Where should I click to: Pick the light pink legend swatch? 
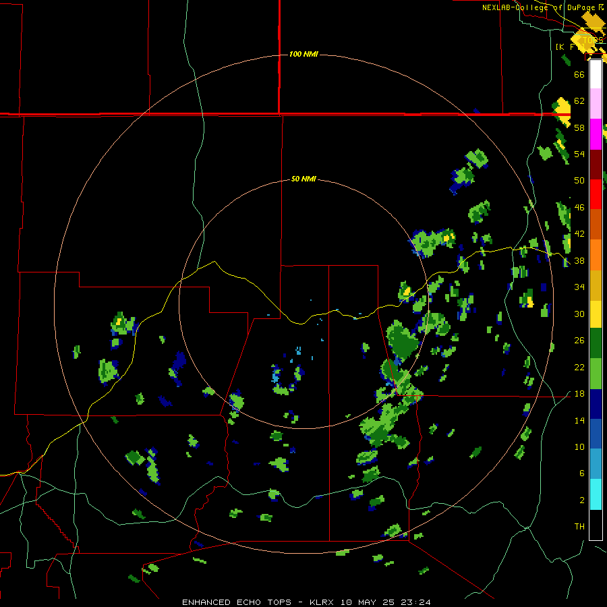click(596, 104)
